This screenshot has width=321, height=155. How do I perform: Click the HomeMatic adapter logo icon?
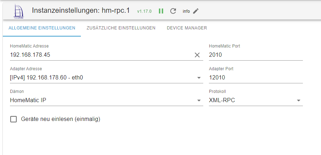[18, 11]
